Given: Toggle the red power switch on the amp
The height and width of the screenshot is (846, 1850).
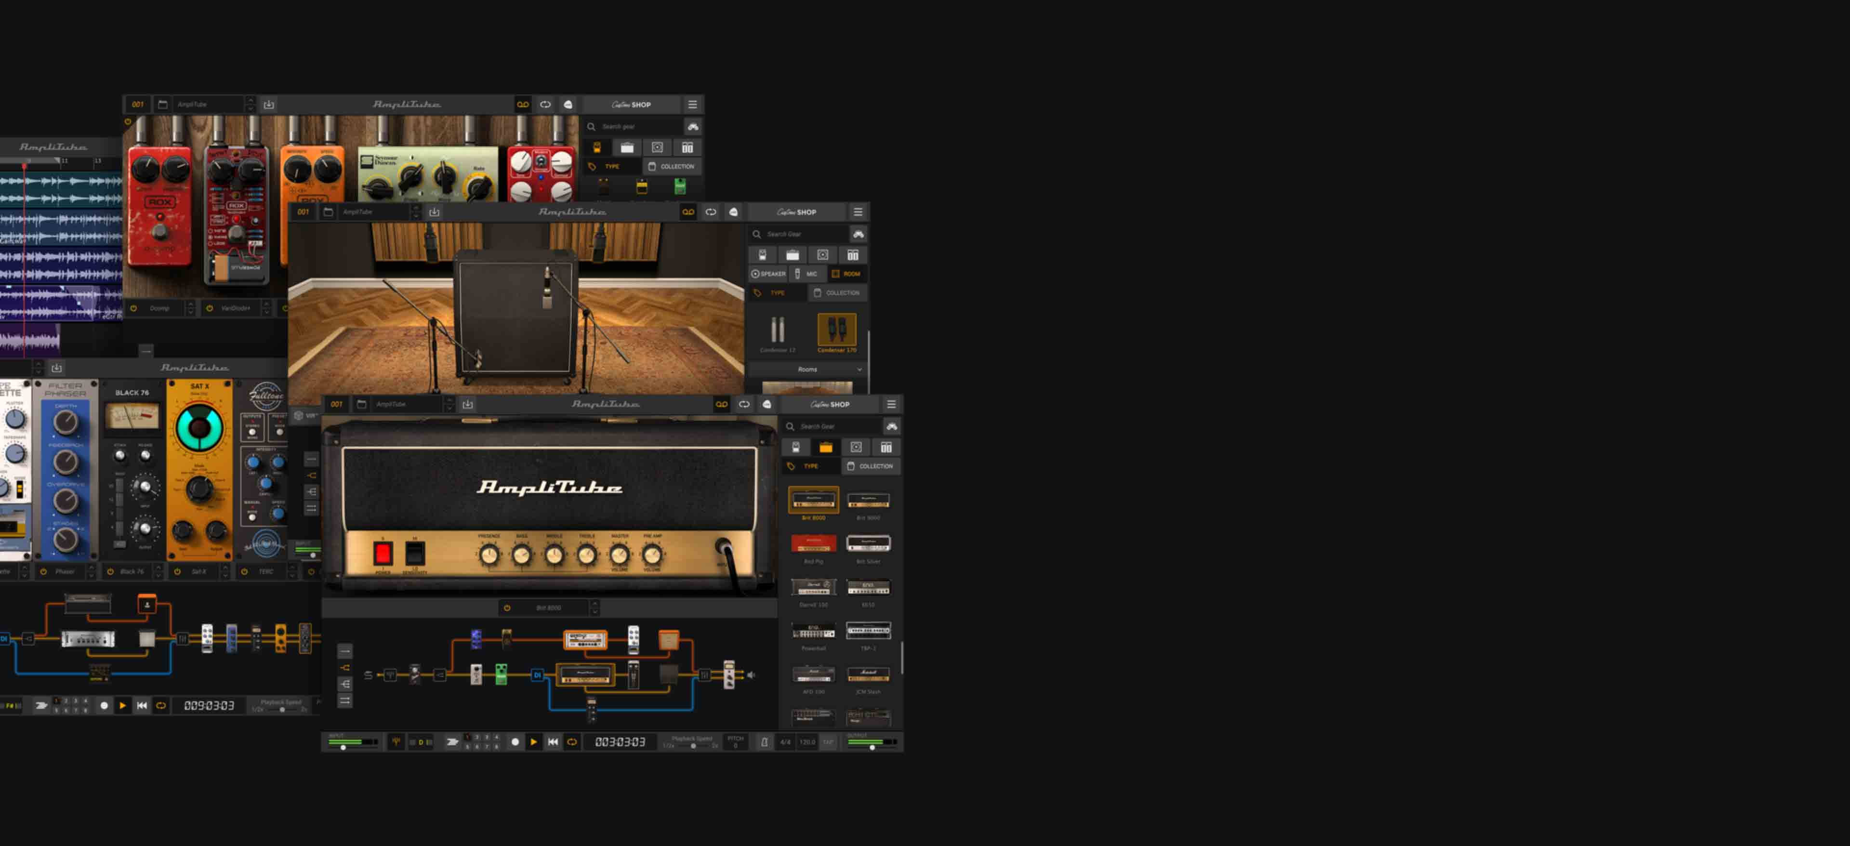Looking at the screenshot, I should [x=383, y=554].
